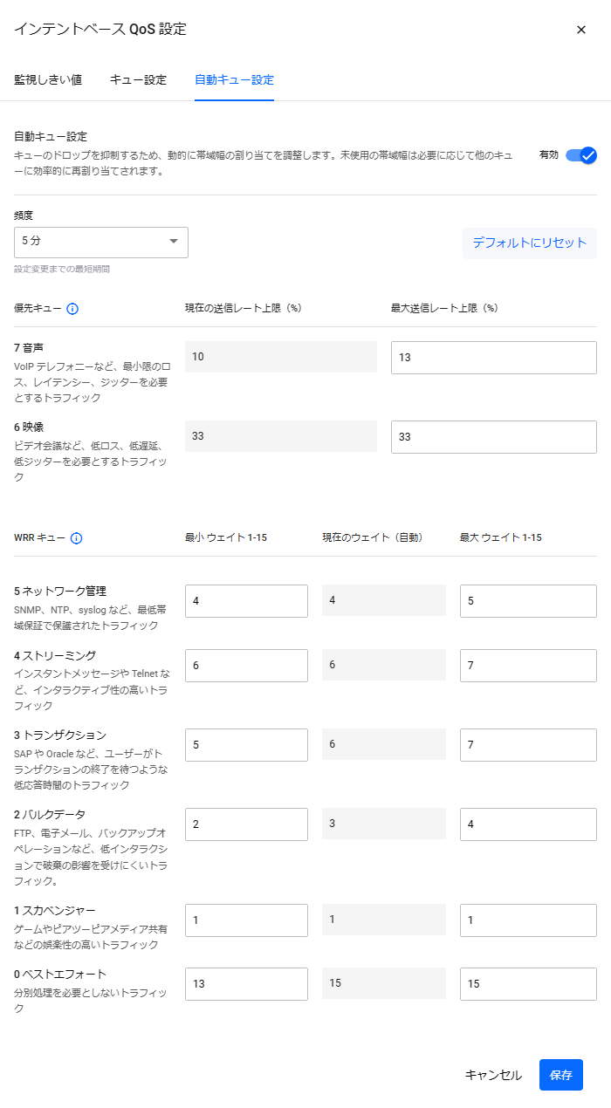Switch to the 監視しきい値 tab
Viewport: 611px width, 1108px height.
48,80
